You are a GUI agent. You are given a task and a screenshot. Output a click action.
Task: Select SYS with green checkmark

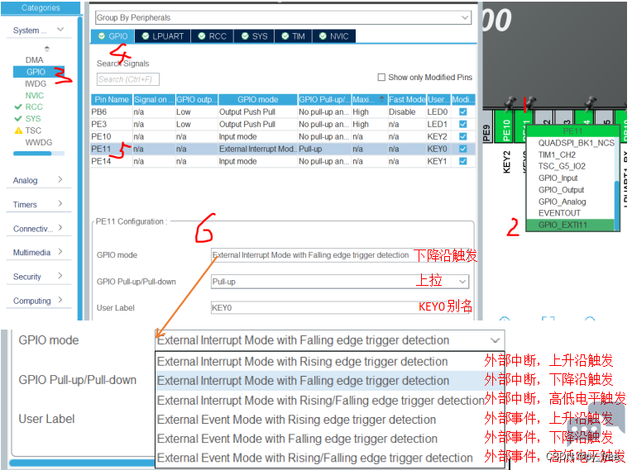[x=28, y=119]
